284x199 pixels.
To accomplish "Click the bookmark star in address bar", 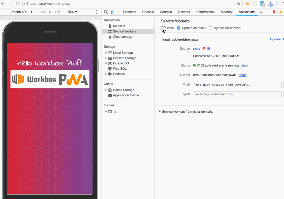I will 239,4.
